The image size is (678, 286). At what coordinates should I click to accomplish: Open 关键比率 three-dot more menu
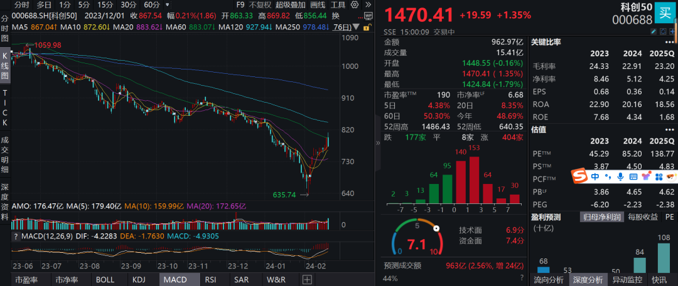pos(669,43)
